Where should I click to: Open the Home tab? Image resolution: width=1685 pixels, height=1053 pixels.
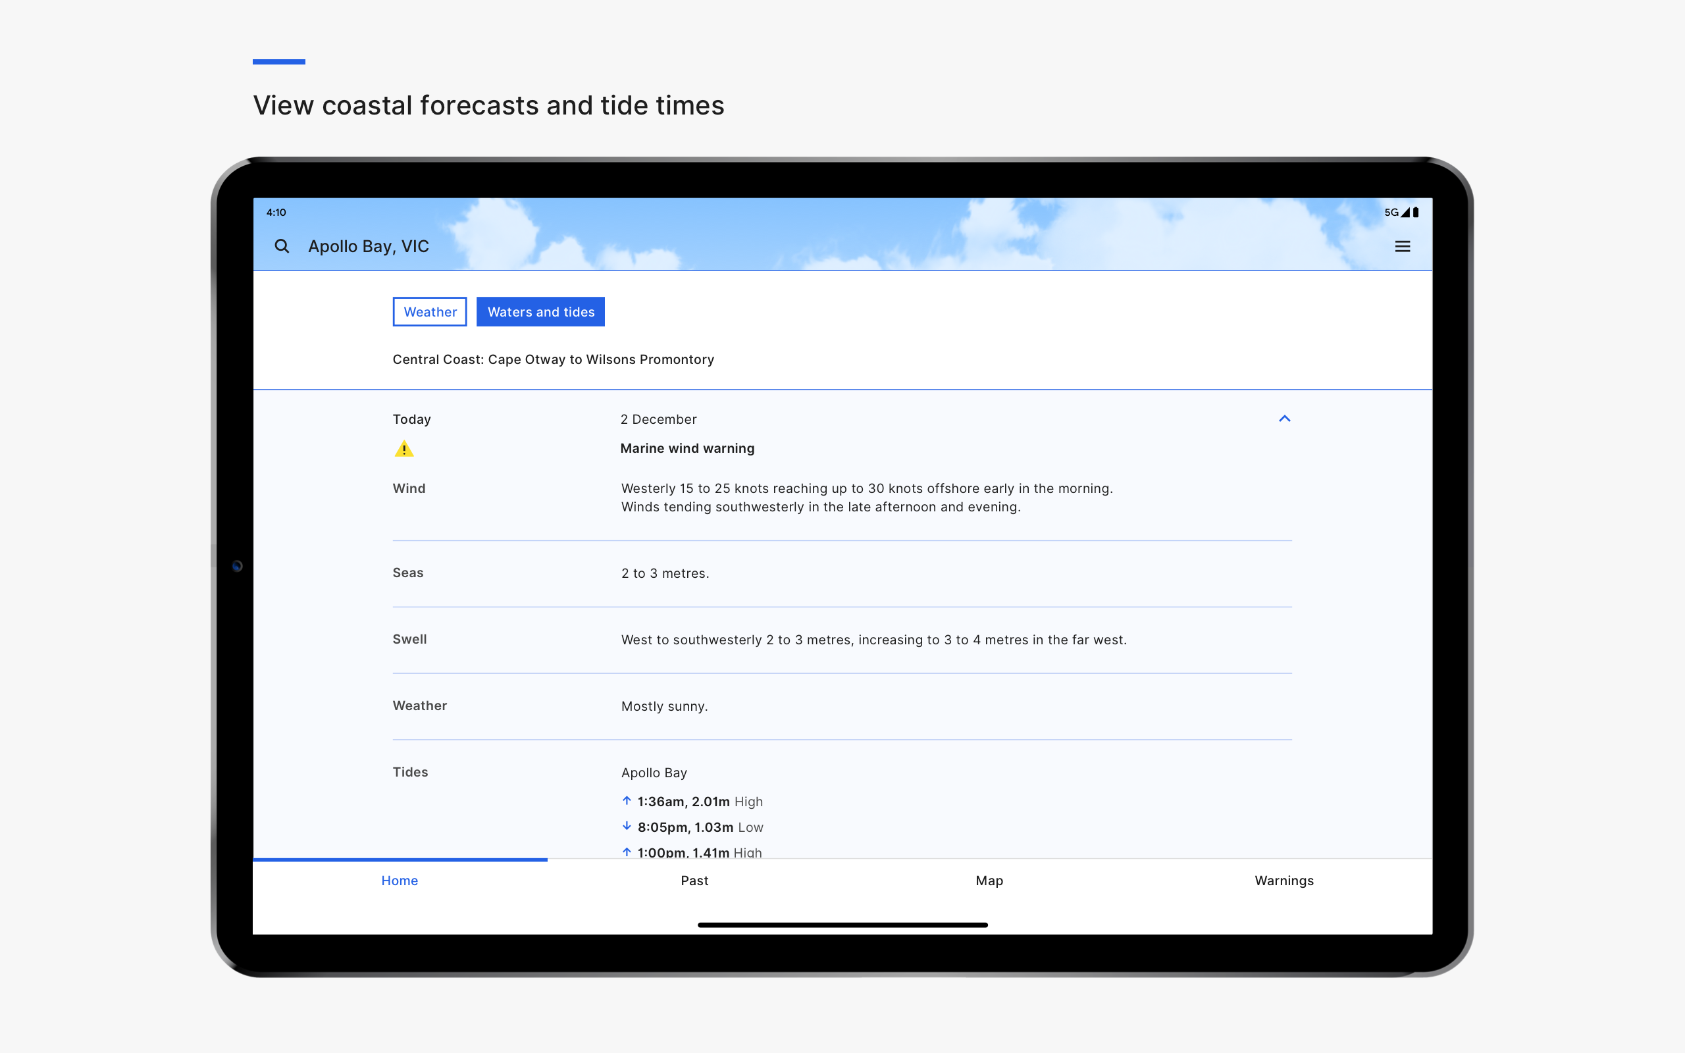coord(400,881)
